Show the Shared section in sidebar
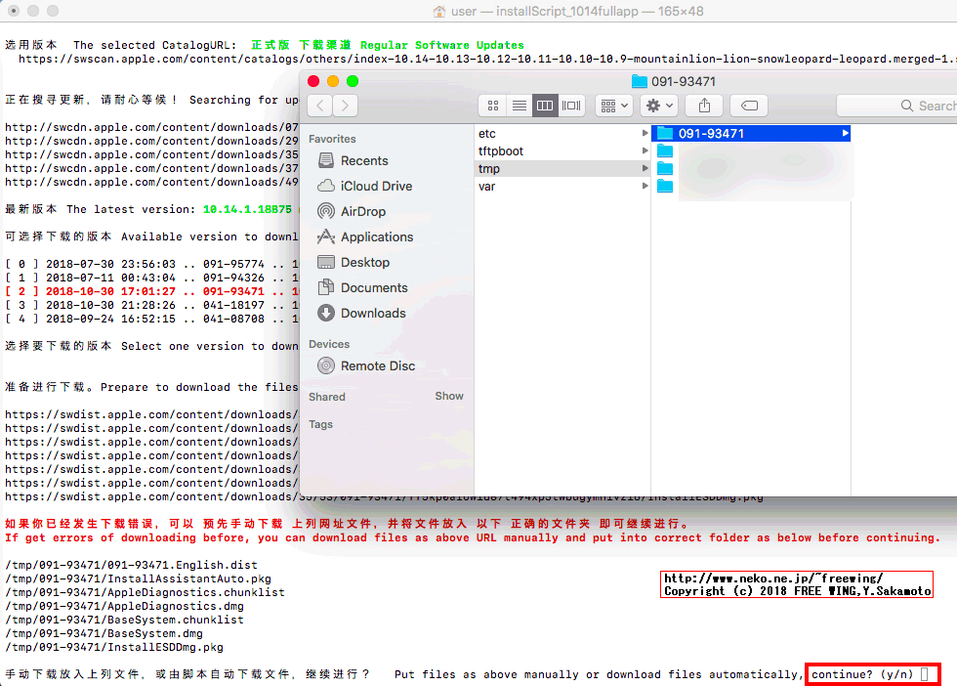 pyautogui.click(x=448, y=396)
